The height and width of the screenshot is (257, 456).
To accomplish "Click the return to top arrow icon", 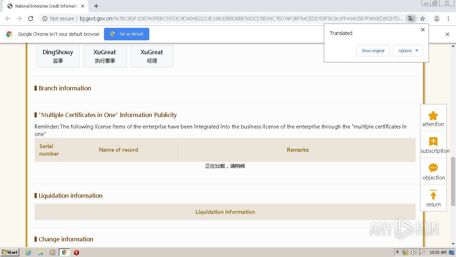I will tap(433, 195).
